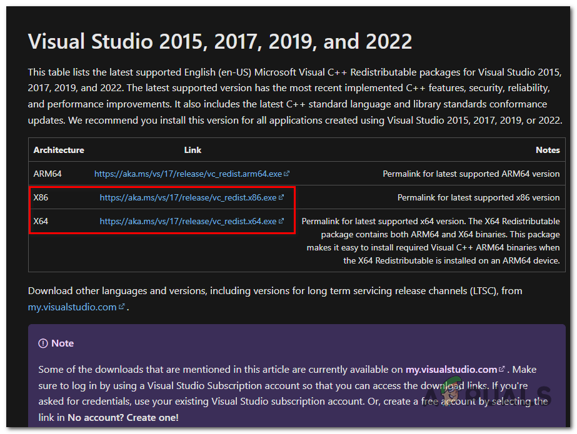The image size is (577, 434).
Task: Click intro paragraph starting 'This table lists the latest supported'
Action: point(295,96)
